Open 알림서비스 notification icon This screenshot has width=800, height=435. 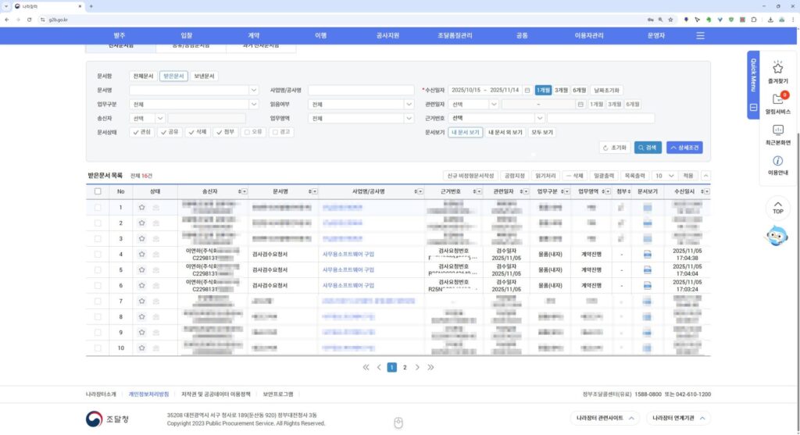click(777, 100)
